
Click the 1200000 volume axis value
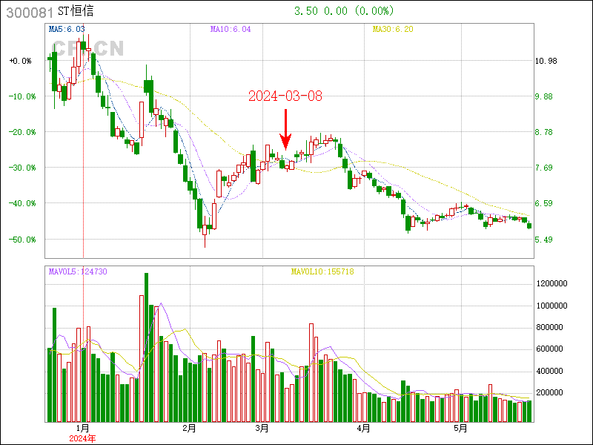click(552, 284)
